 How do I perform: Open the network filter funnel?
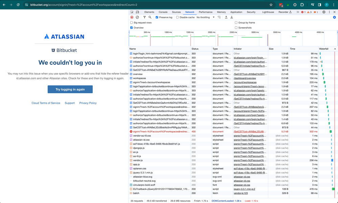144,17
